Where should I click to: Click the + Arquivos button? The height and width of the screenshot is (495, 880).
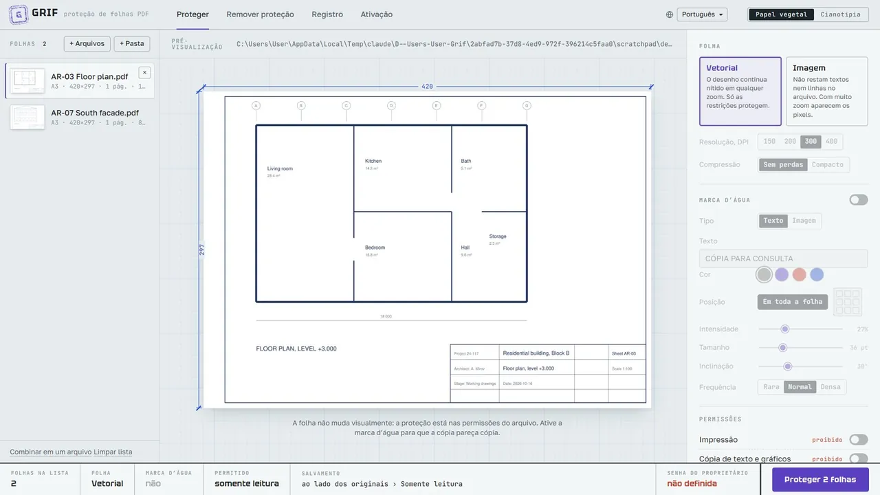pyautogui.click(x=87, y=43)
